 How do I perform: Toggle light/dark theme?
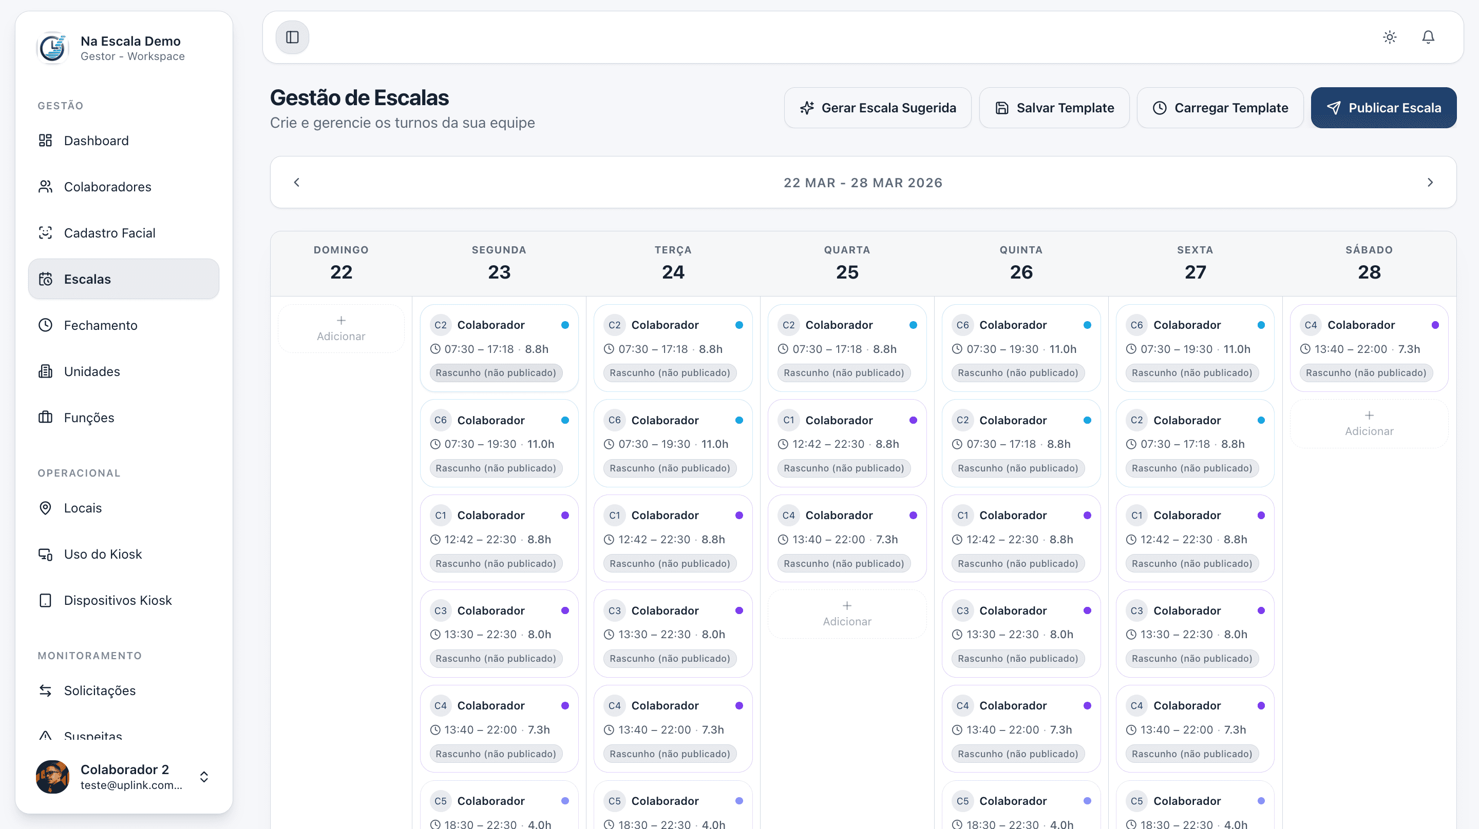1390,37
